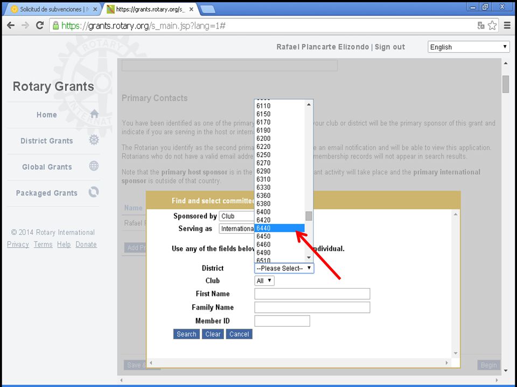Select district 6420 from the list

280,220
